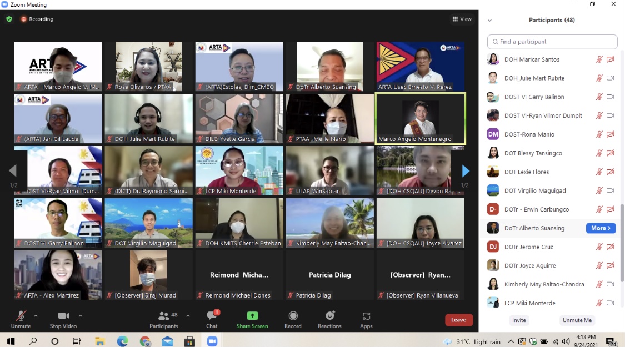Go to the previous video gallery page

click(13, 170)
